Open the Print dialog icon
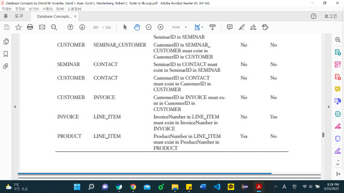The image size is (344, 193). coord(30,27)
